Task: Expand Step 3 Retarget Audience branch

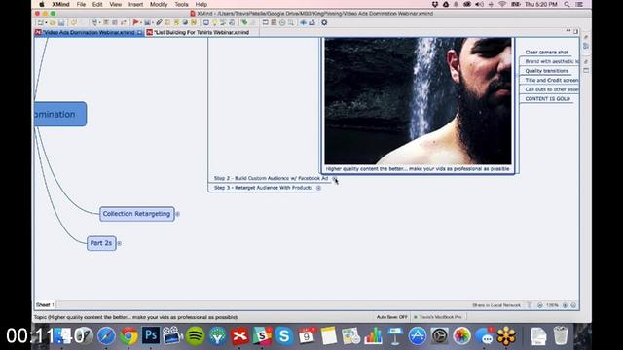Action: (318, 188)
